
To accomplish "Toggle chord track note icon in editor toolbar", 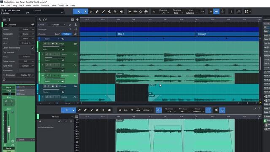I will pyautogui.click(x=159, y=110).
